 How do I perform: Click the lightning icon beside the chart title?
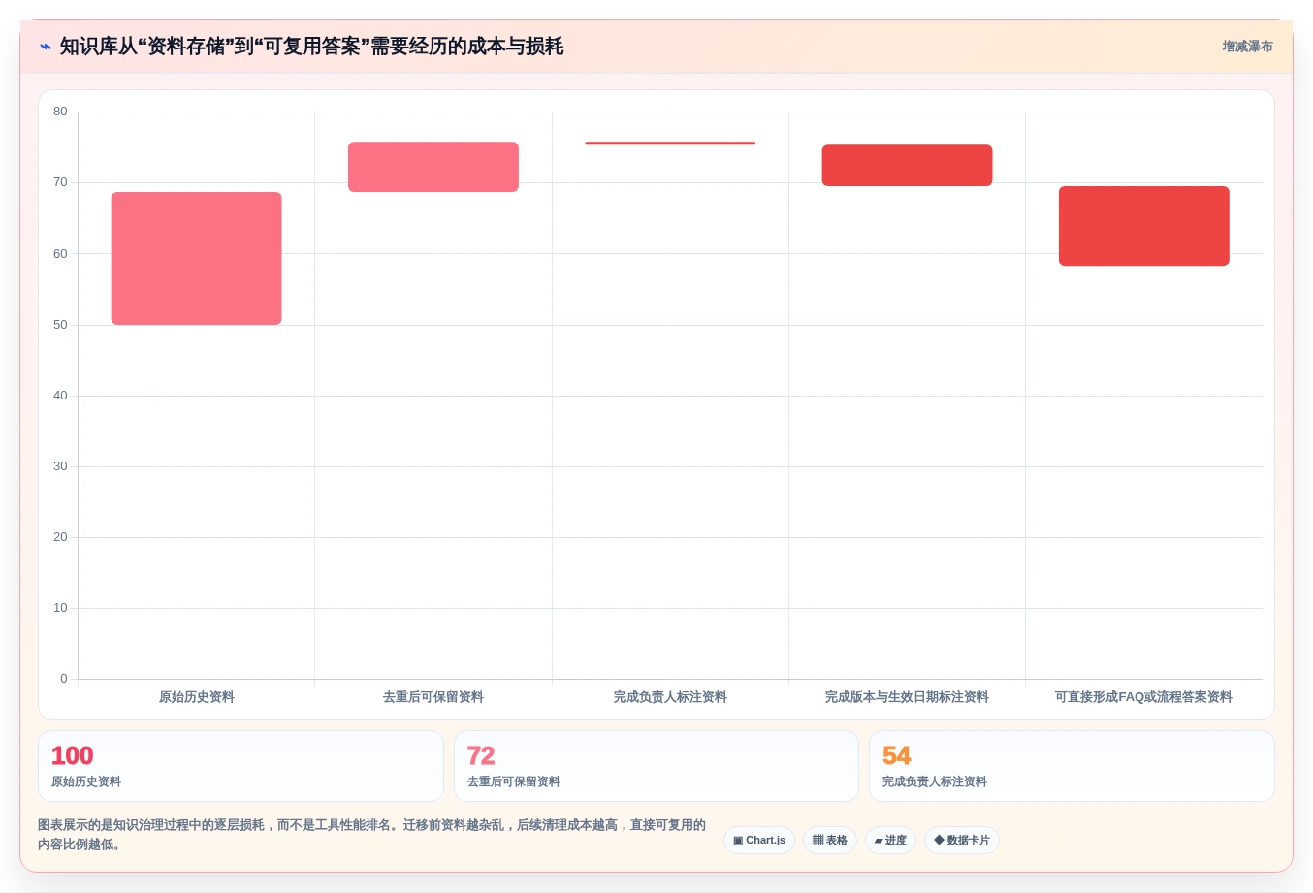46,47
